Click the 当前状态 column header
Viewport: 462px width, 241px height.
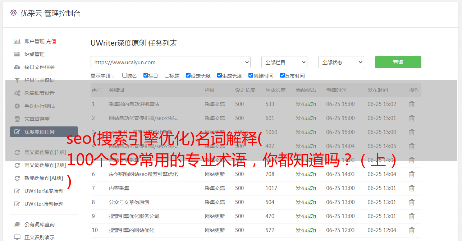click(306, 90)
